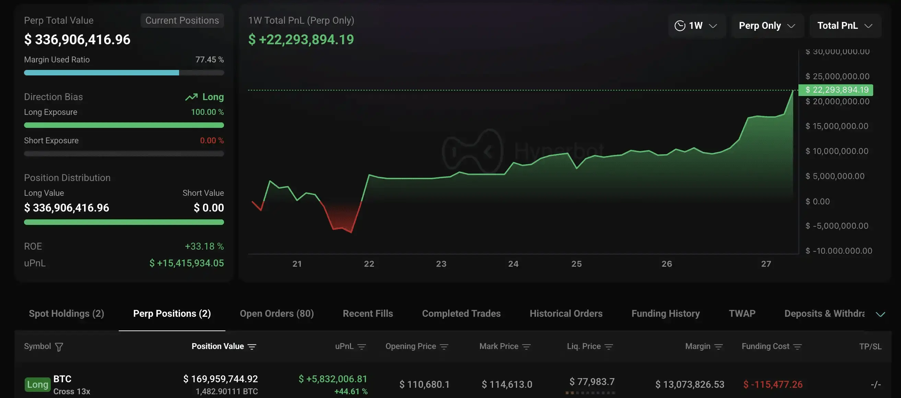This screenshot has width=901, height=398.
Task: Click the Current Positions button
Action: coord(182,21)
